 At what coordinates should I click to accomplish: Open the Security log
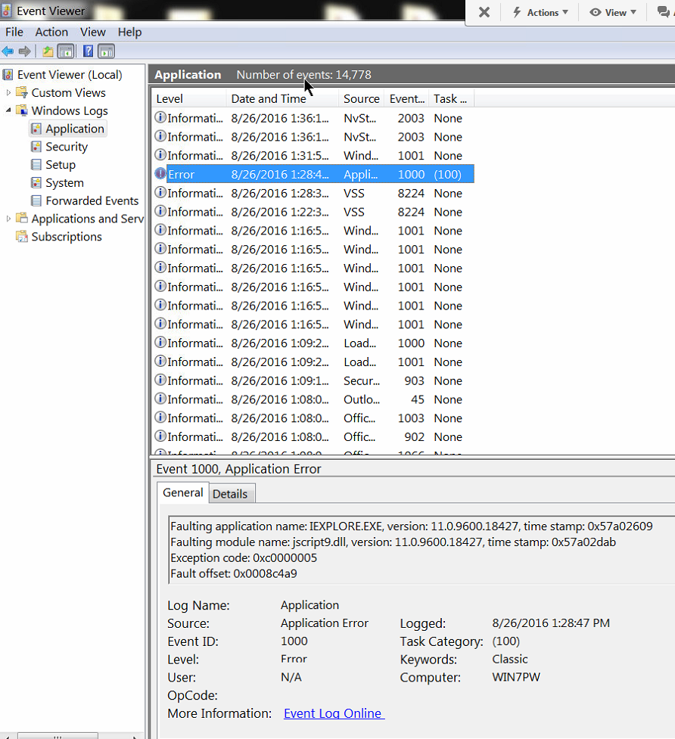click(x=67, y=147)
